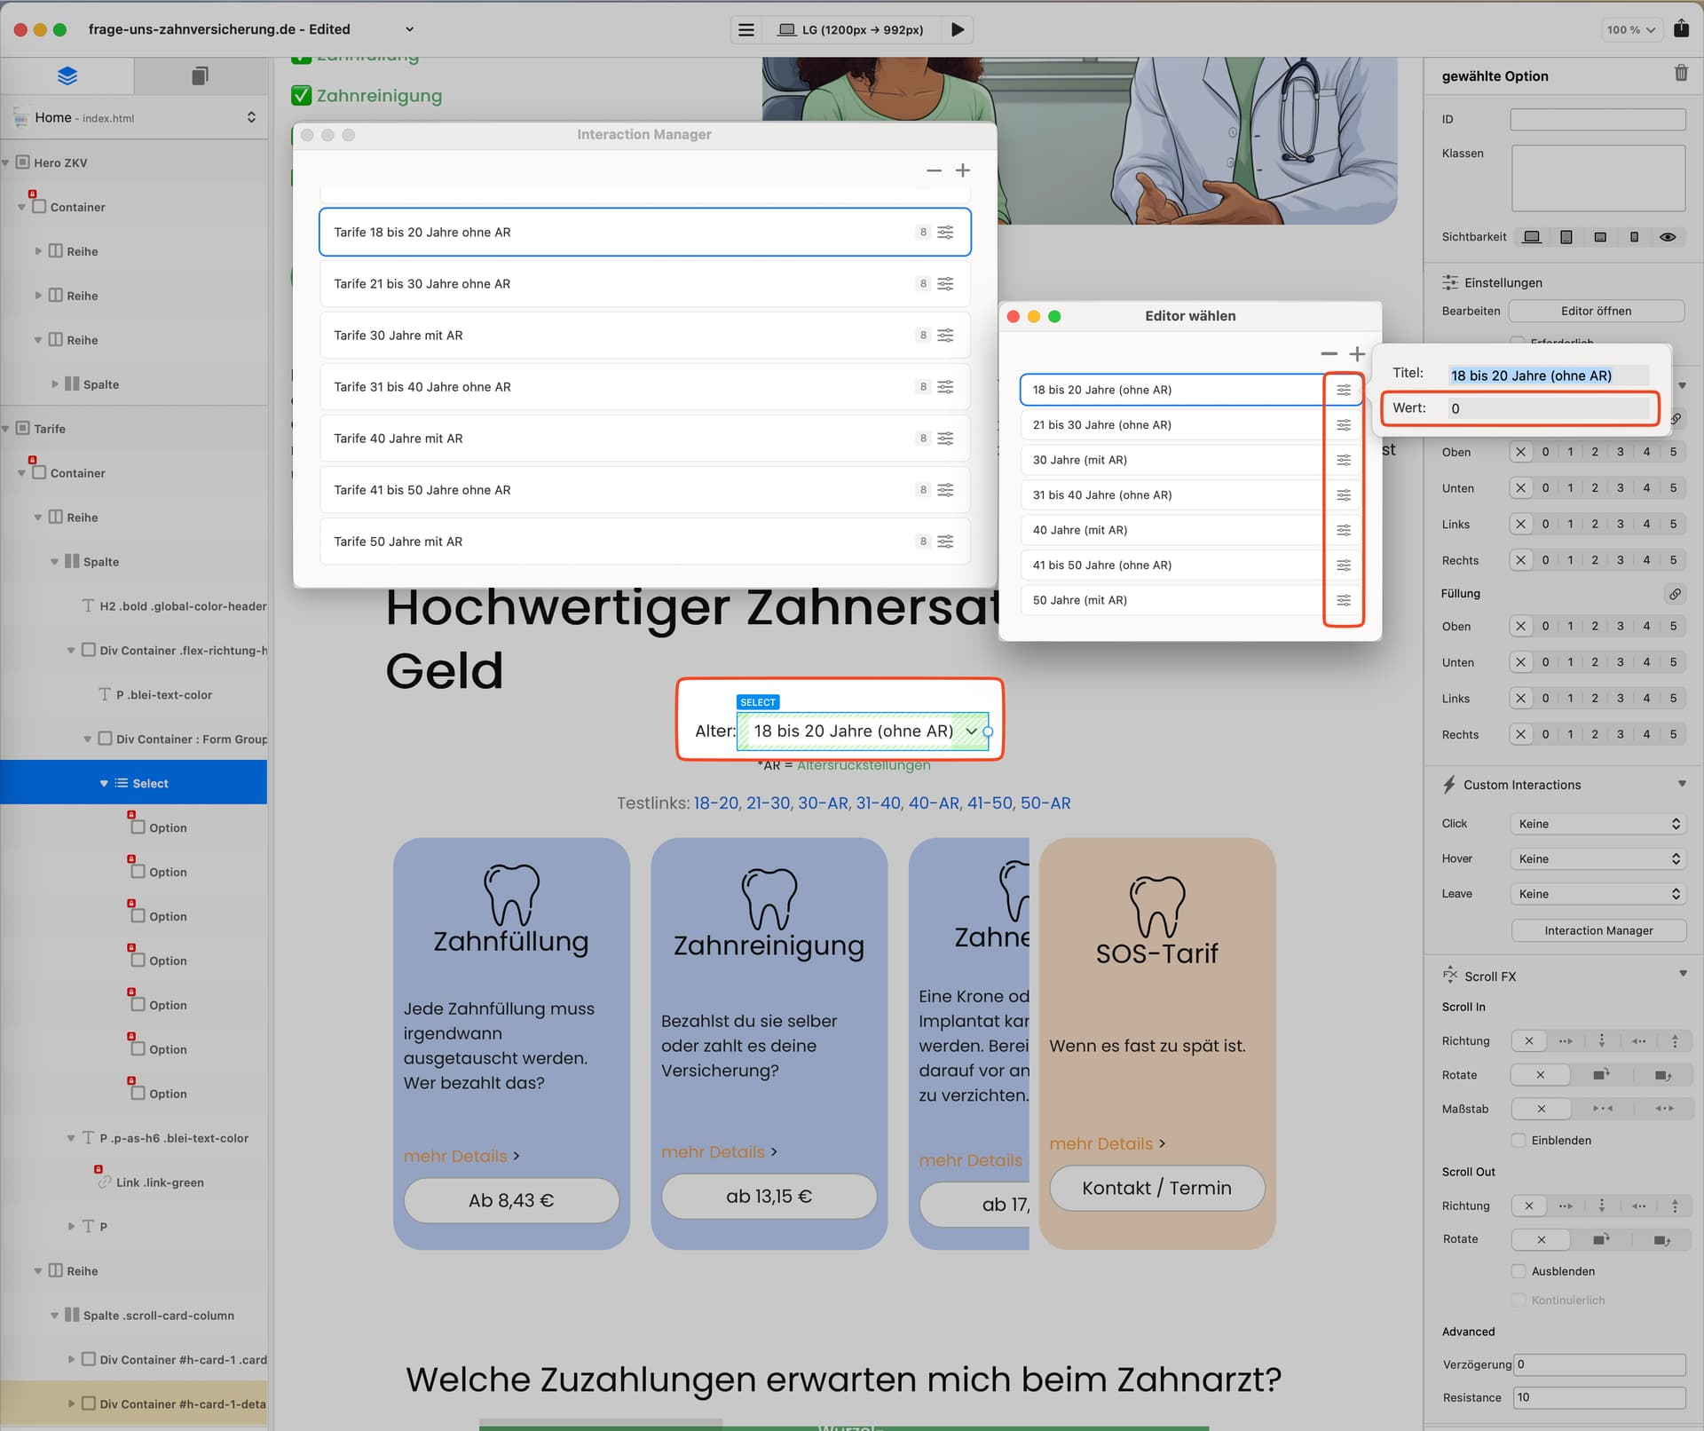Collapse the Select element in the tree
Viewport: 1704px width, 1431px height.
pos(104,783)
